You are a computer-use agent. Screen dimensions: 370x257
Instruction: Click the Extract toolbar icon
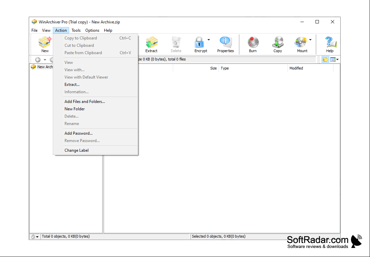pos(151,44)
